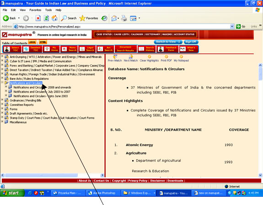Open Act Search

click(105, 49)
